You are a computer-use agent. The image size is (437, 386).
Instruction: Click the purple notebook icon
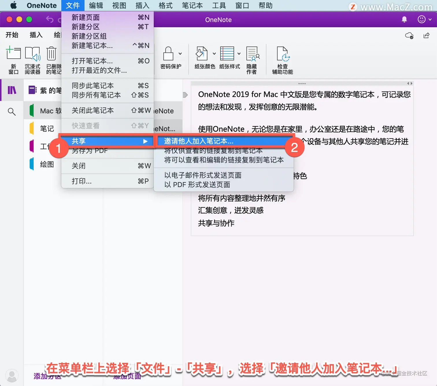(x=32, y=90)
